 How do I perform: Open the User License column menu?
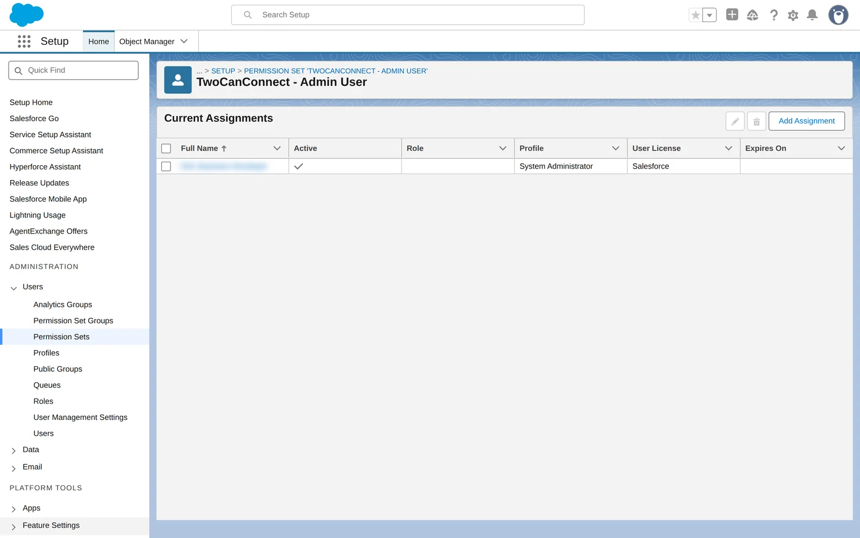pos(728,148)
